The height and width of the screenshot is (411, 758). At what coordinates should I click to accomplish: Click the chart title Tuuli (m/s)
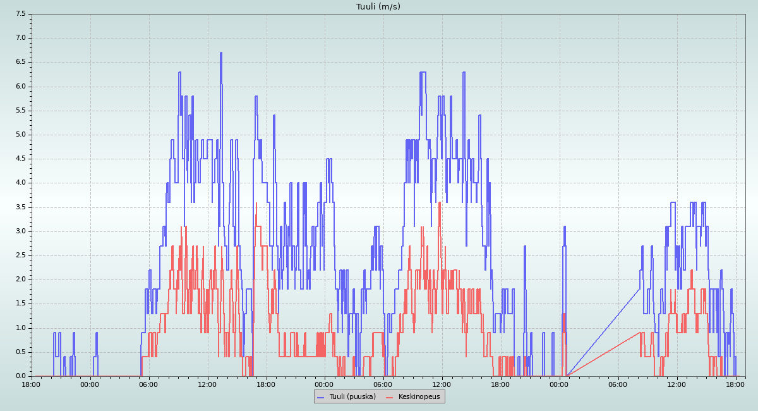378,7
